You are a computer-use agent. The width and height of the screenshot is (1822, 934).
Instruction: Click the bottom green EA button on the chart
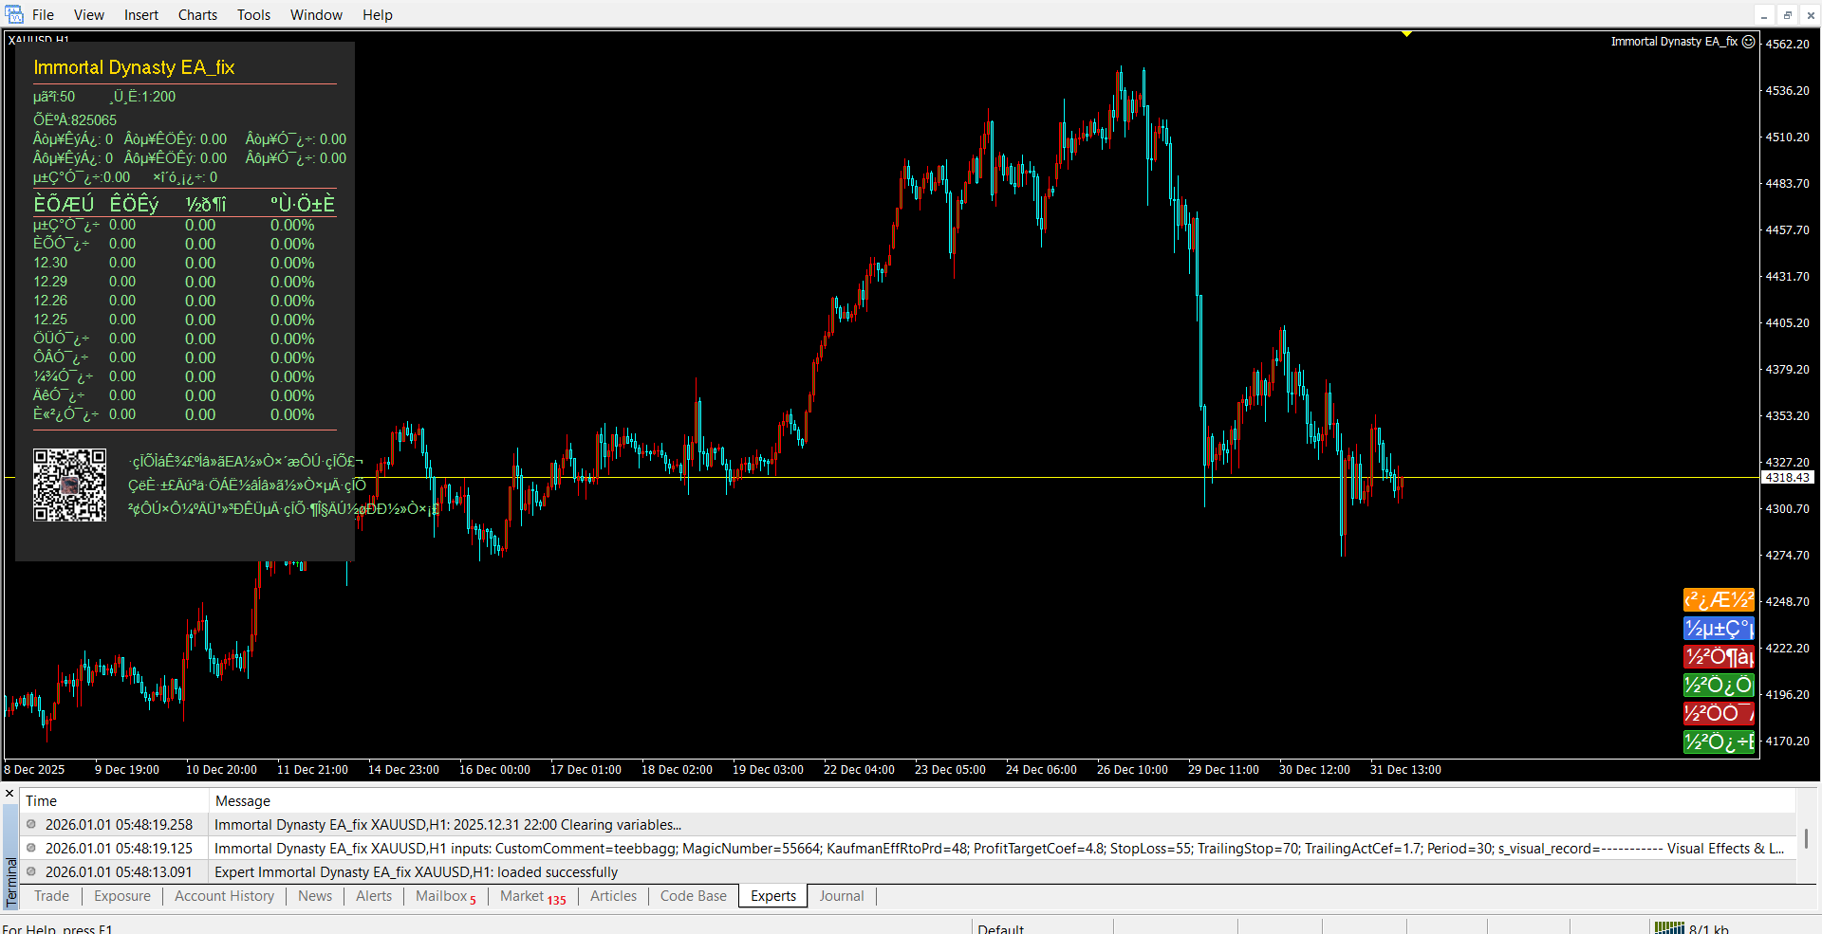coord(1719,742)
